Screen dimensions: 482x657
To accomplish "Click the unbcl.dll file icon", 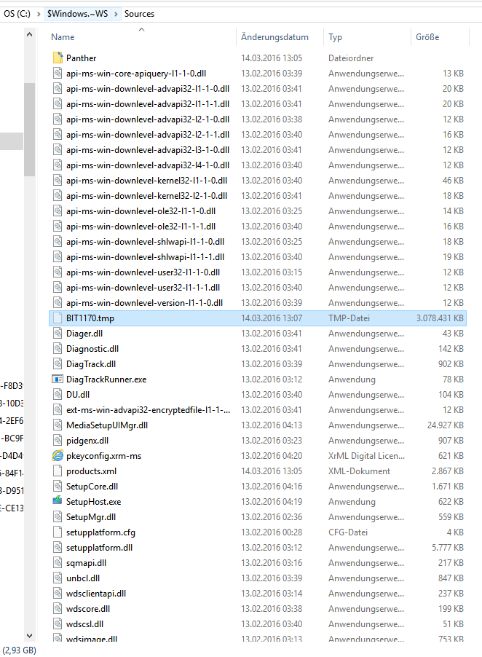I will click(x=58, y=578).
